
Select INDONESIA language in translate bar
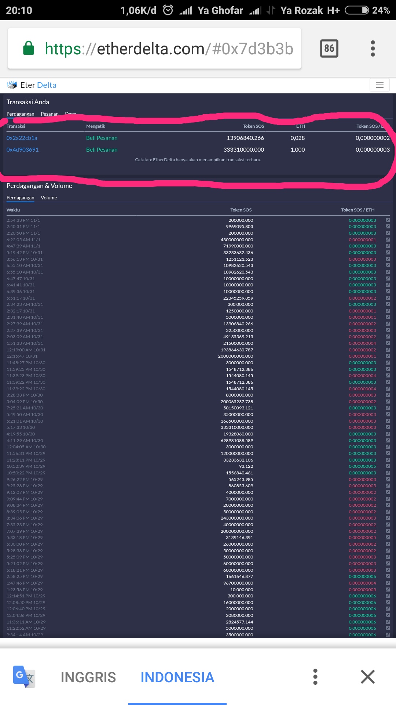177,677
